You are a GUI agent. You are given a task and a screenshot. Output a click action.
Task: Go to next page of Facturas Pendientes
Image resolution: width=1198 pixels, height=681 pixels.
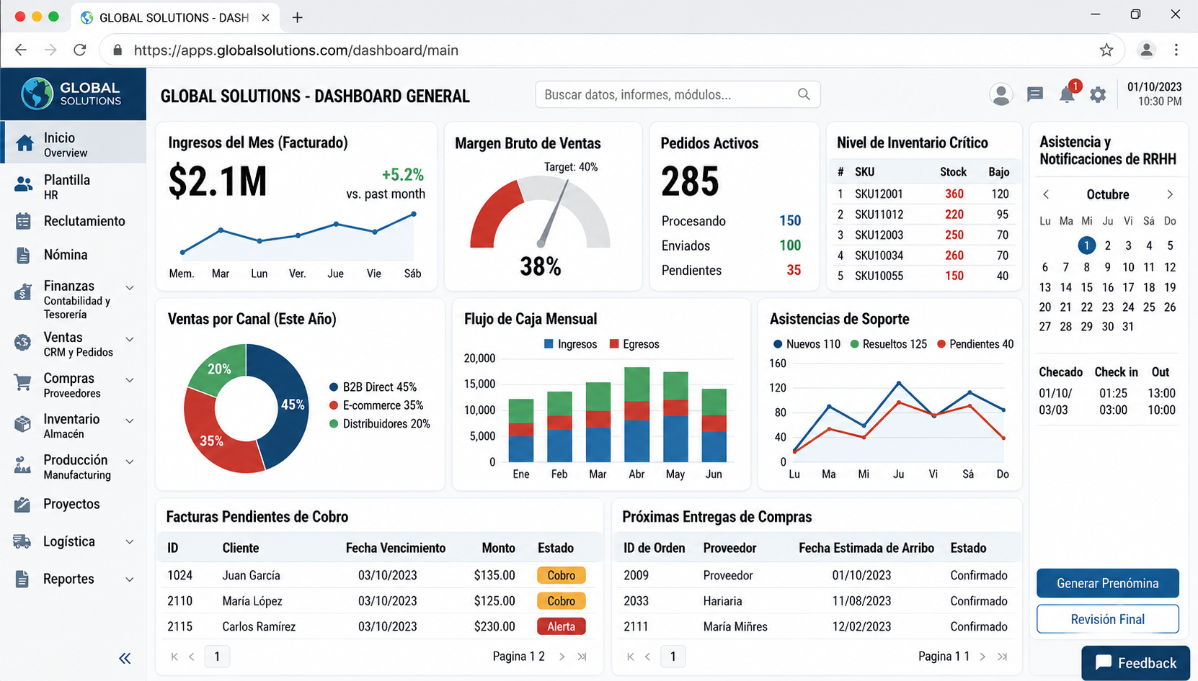562,657
